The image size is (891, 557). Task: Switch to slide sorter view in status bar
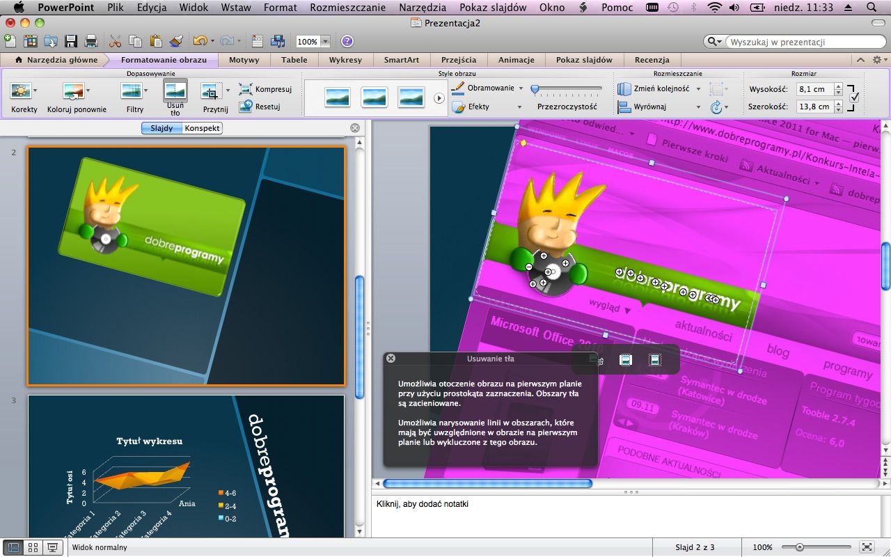(x=33, y=547)
